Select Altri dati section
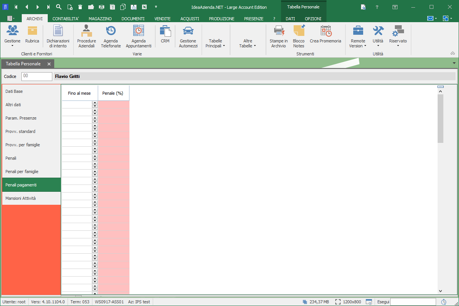Screen dimensions: 459x306 pos(31,105)
